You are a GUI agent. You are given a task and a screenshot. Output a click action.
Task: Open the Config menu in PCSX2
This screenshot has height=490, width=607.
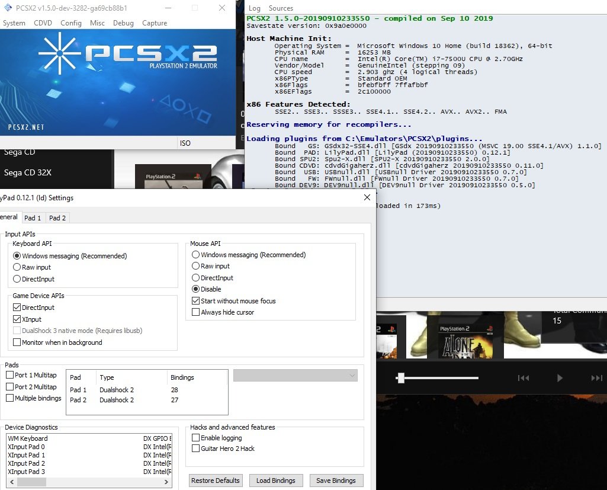point(71,23)
